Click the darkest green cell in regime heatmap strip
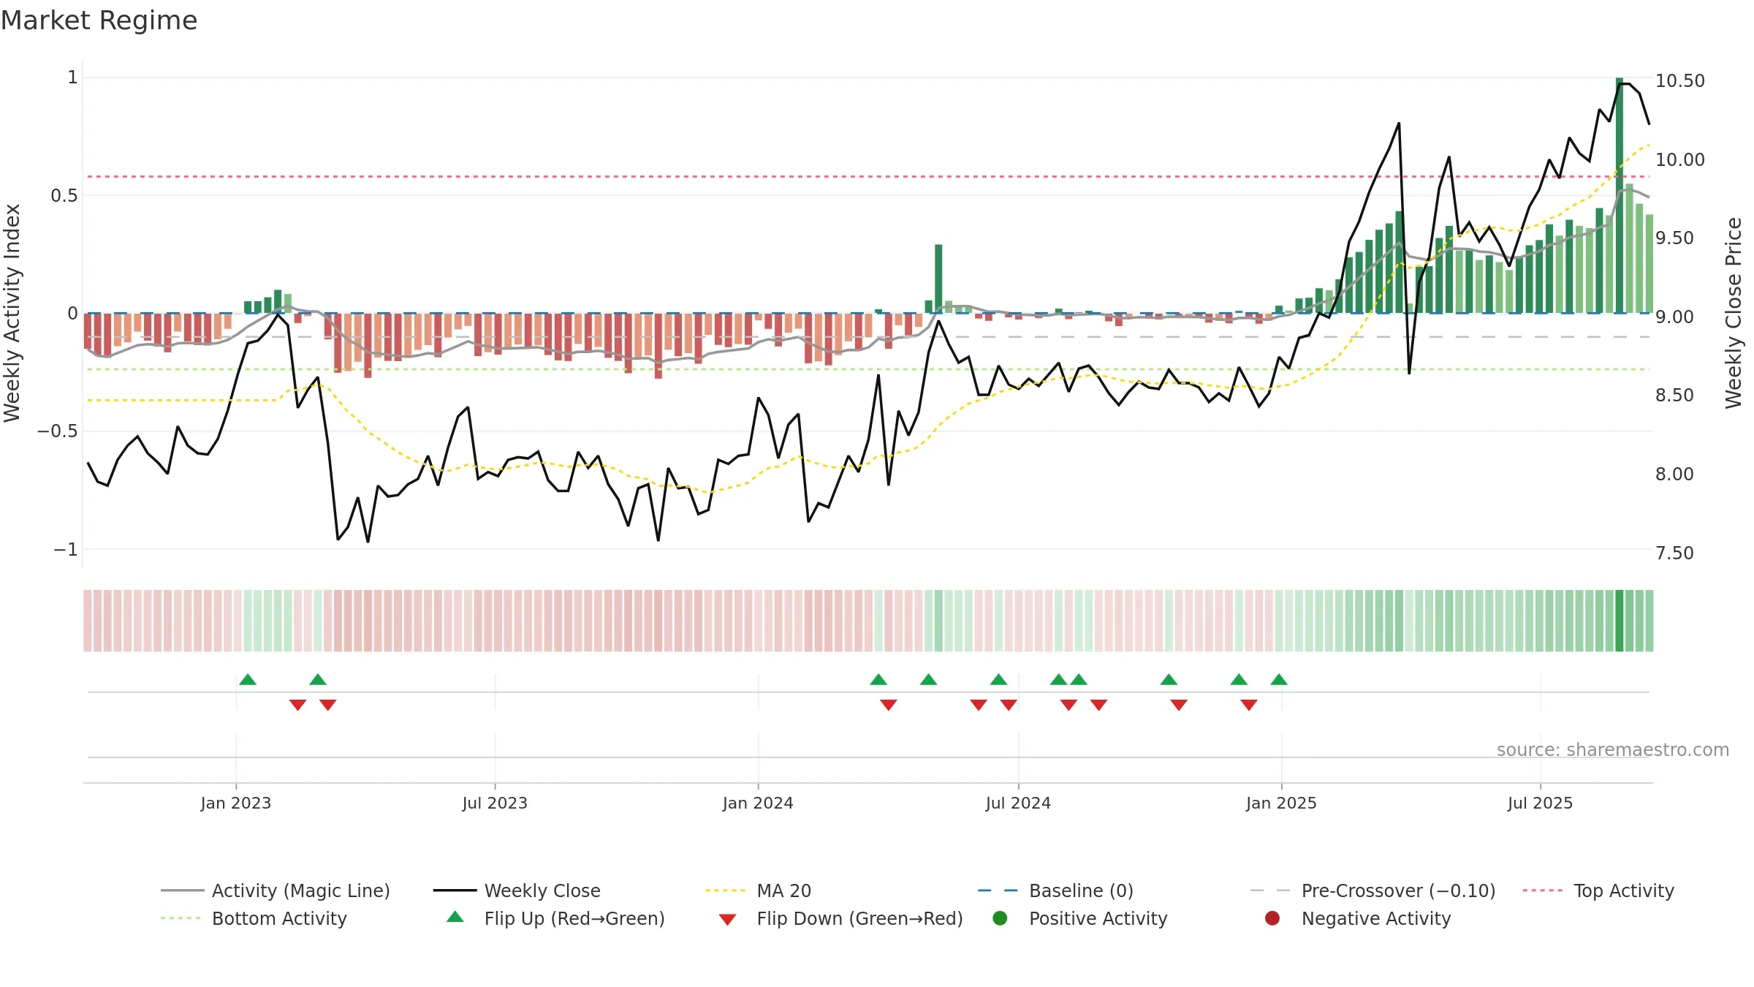The height and width of the screenshot is (987, 1754). (x=1620, y=621)
